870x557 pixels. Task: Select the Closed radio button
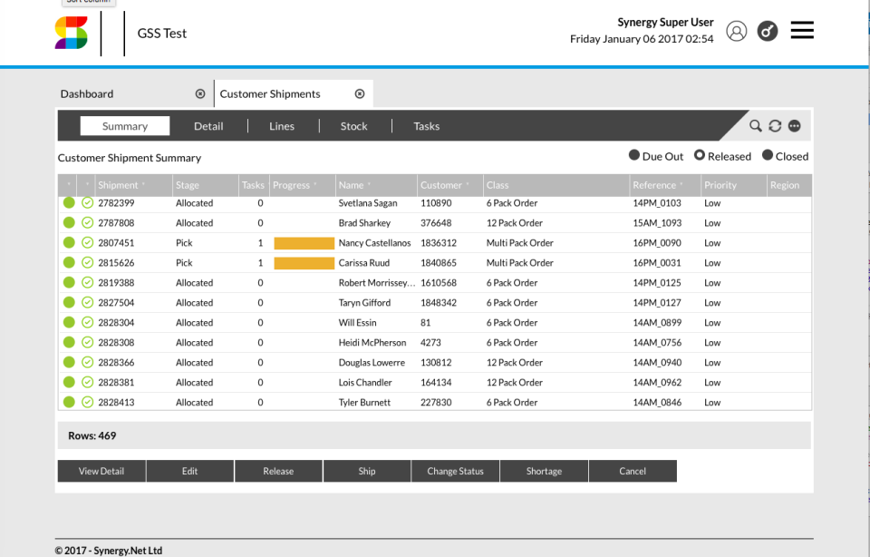point(767,155)
